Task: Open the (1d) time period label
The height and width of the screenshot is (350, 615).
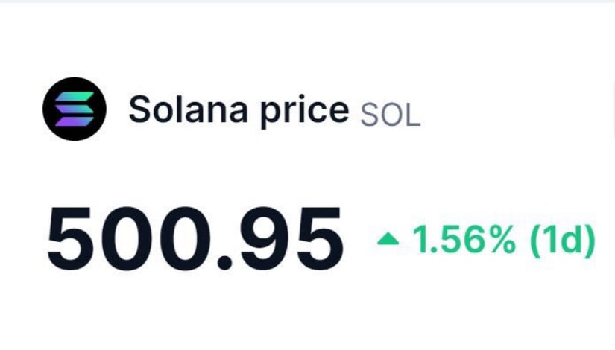Action: 563,240
